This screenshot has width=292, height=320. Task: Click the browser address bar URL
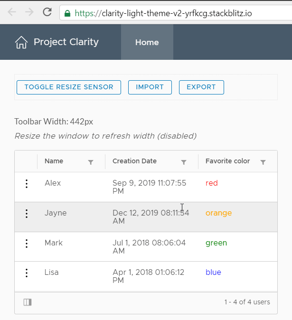[x=176, y=13]
